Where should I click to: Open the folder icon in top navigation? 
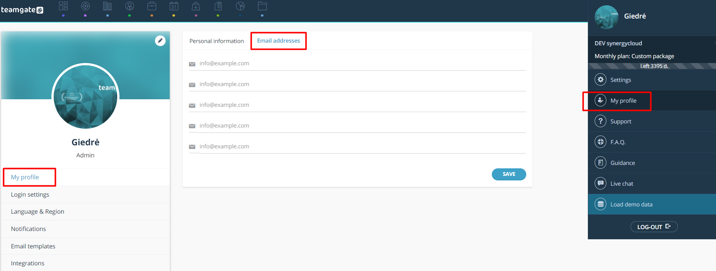click(x=262, y=6)
